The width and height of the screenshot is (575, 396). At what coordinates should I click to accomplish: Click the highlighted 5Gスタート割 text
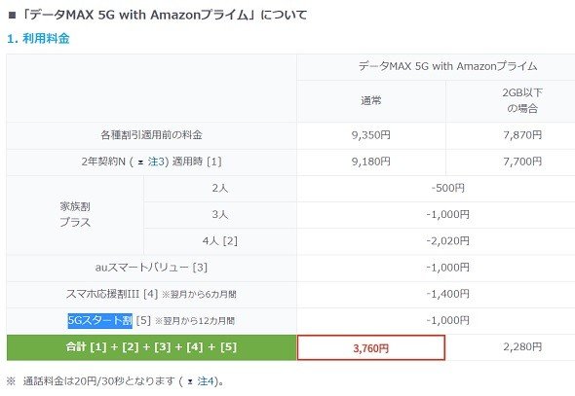[100, 321]
